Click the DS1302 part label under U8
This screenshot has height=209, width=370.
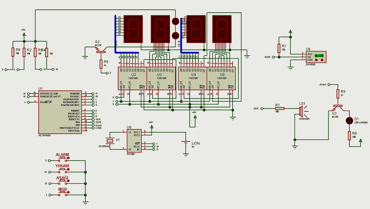click(x=131, y=154)
